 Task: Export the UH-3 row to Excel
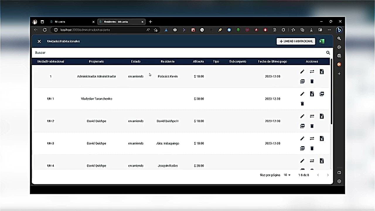click(322, 139)
